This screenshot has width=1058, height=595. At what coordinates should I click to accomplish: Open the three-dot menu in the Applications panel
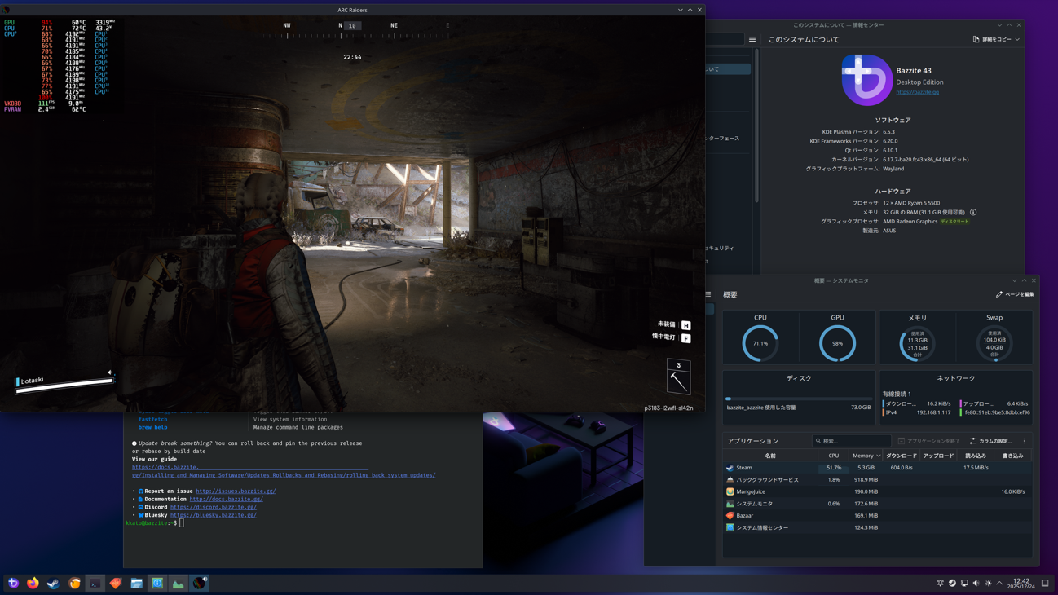1025,441
